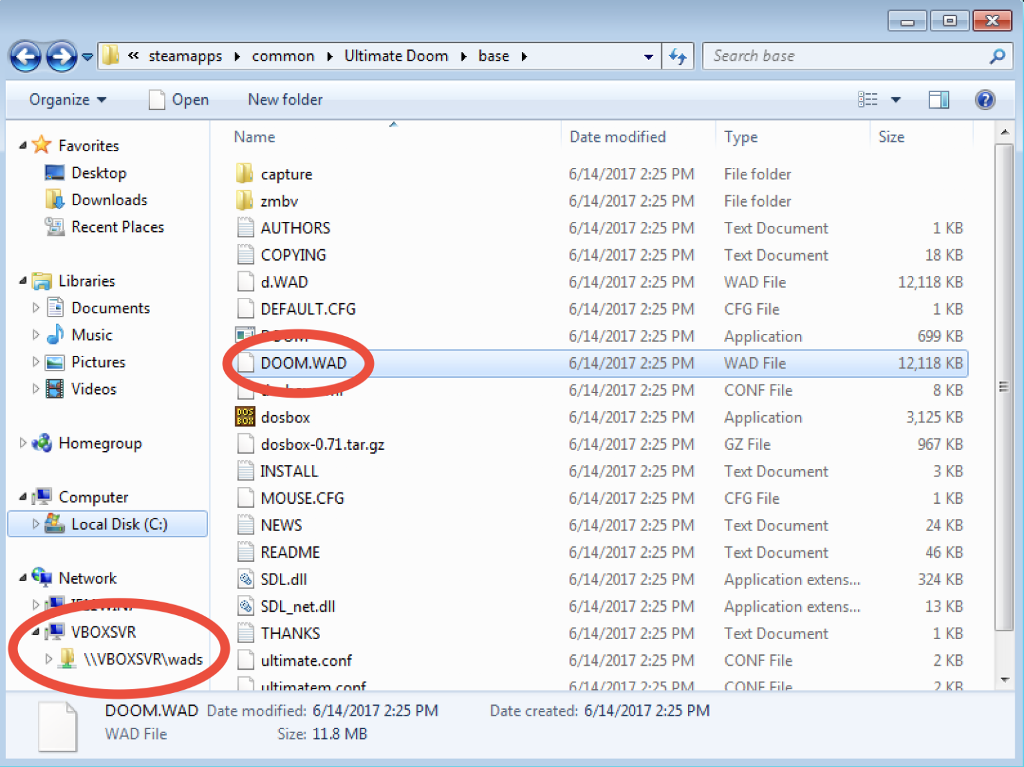
Task: Click the Change your view icon
Action: point(867,99)
